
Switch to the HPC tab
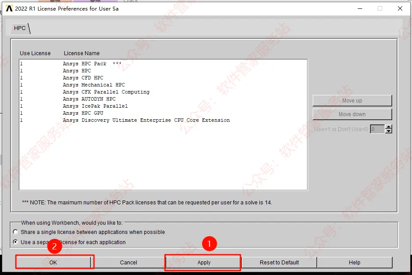click(20, 28)
